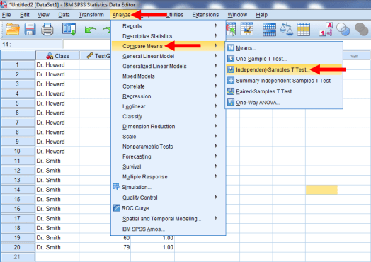
Task: Open the Transform menu
Action: pyautogui.click(x=91, y=15)
